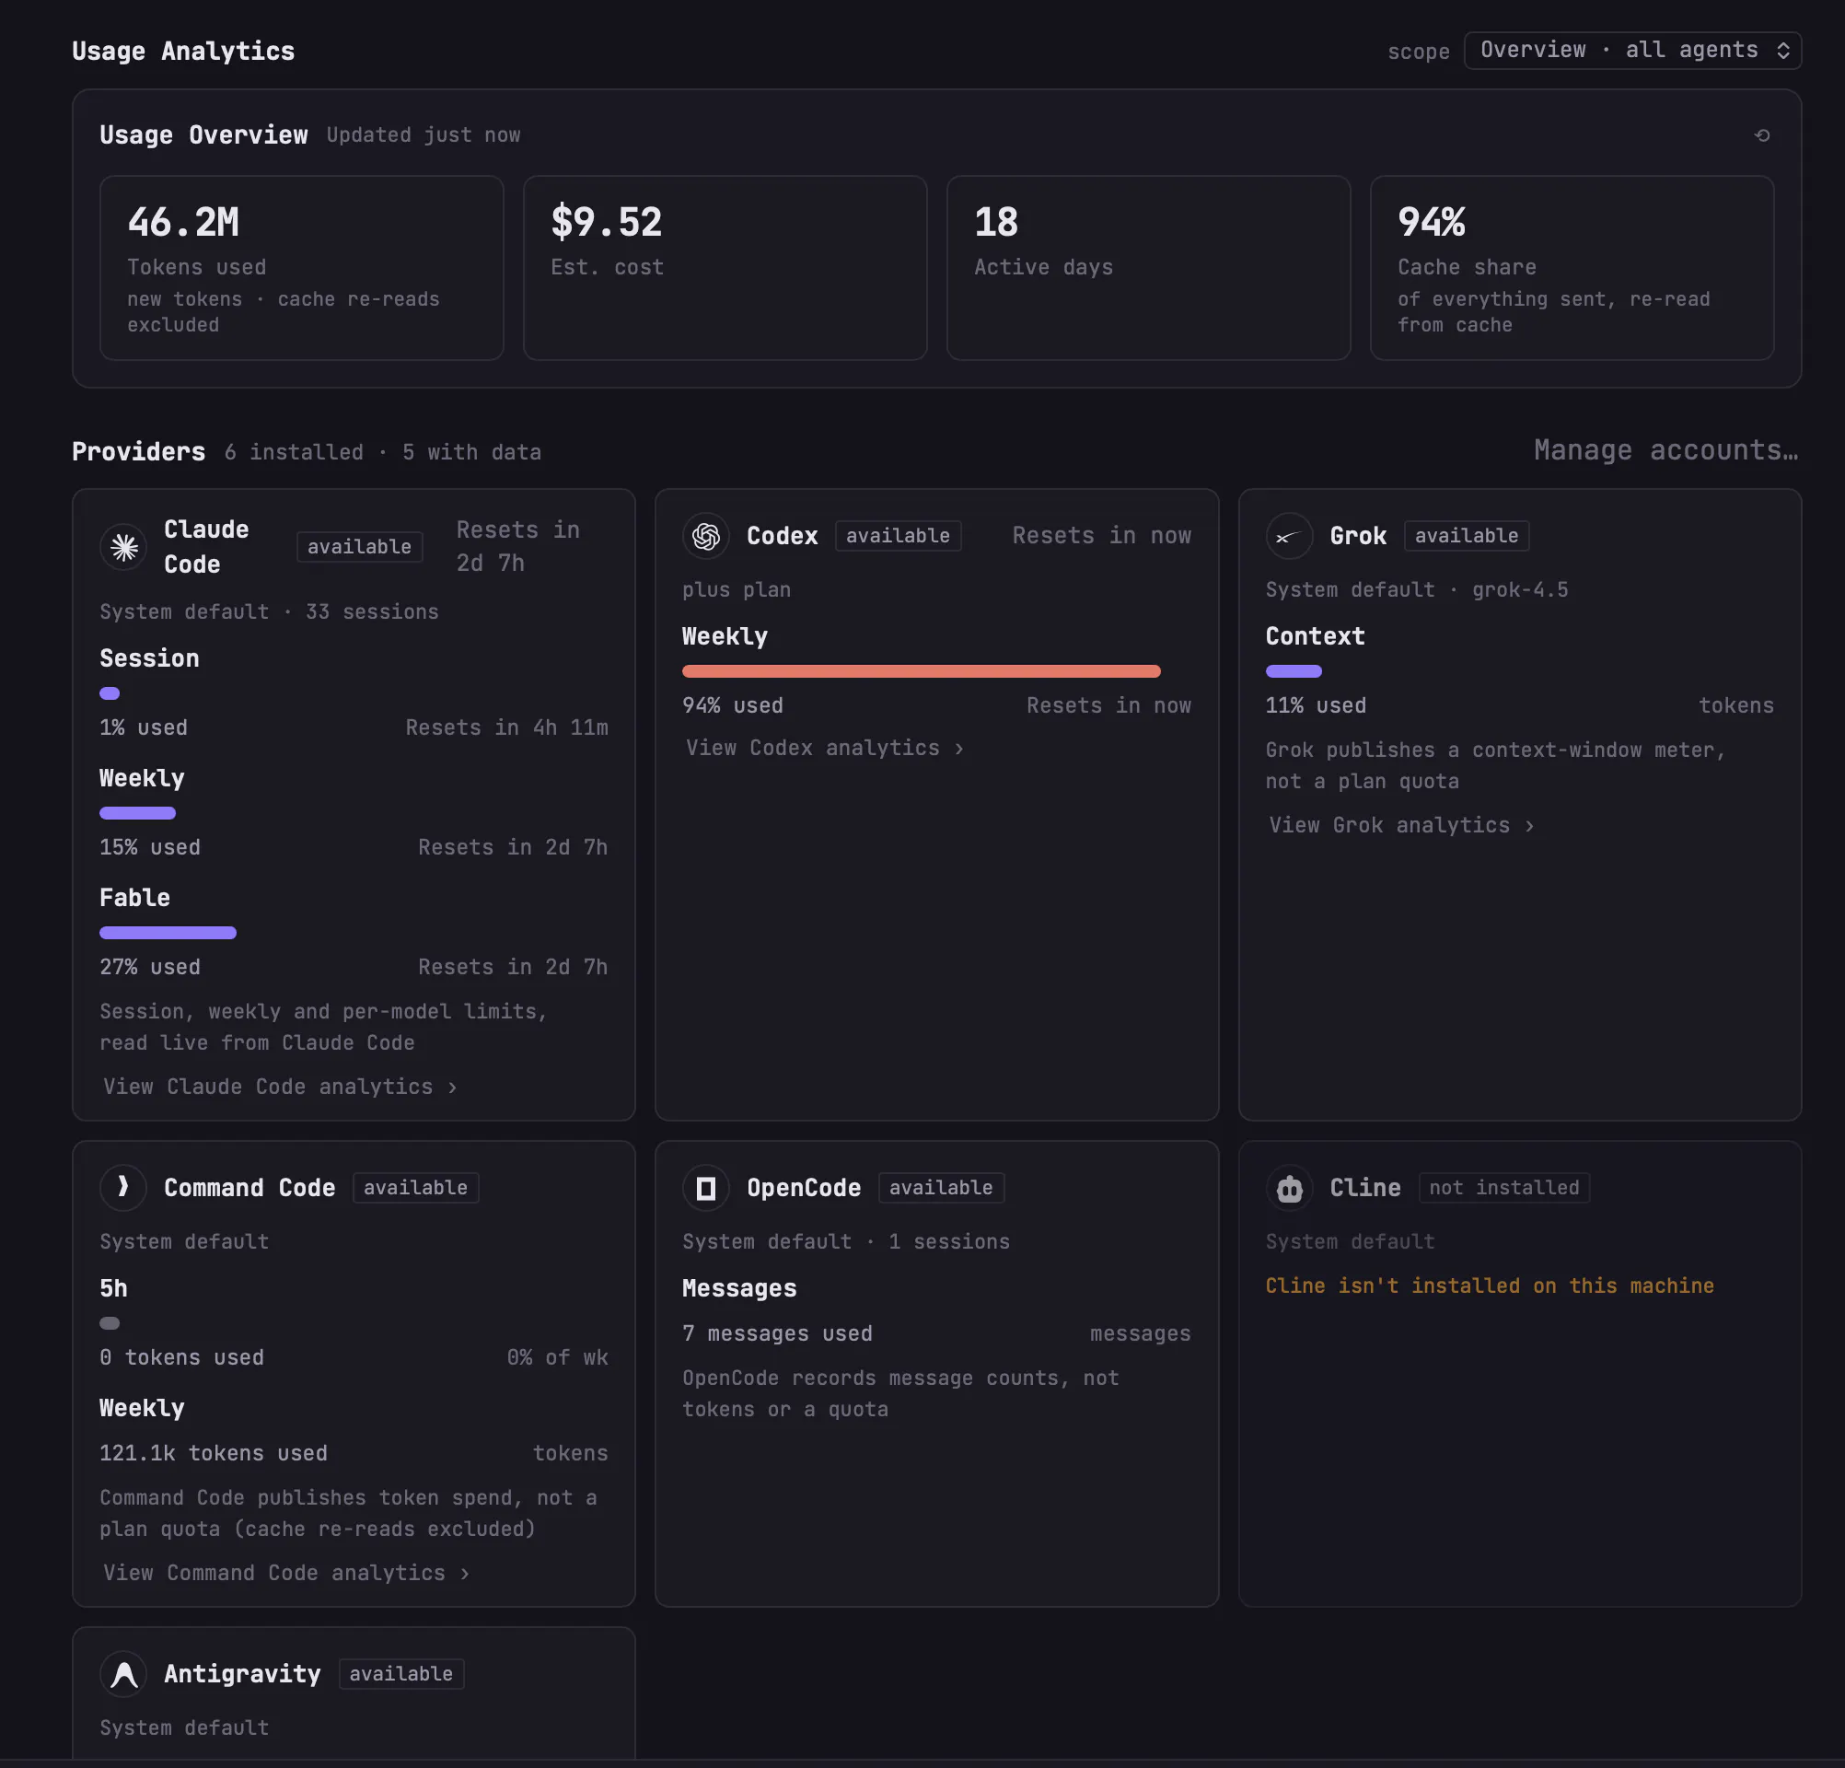The image size is (1845, 1768).
Task: Click the available badge beside Antigravity
Action: click(x=401, y=1673)
